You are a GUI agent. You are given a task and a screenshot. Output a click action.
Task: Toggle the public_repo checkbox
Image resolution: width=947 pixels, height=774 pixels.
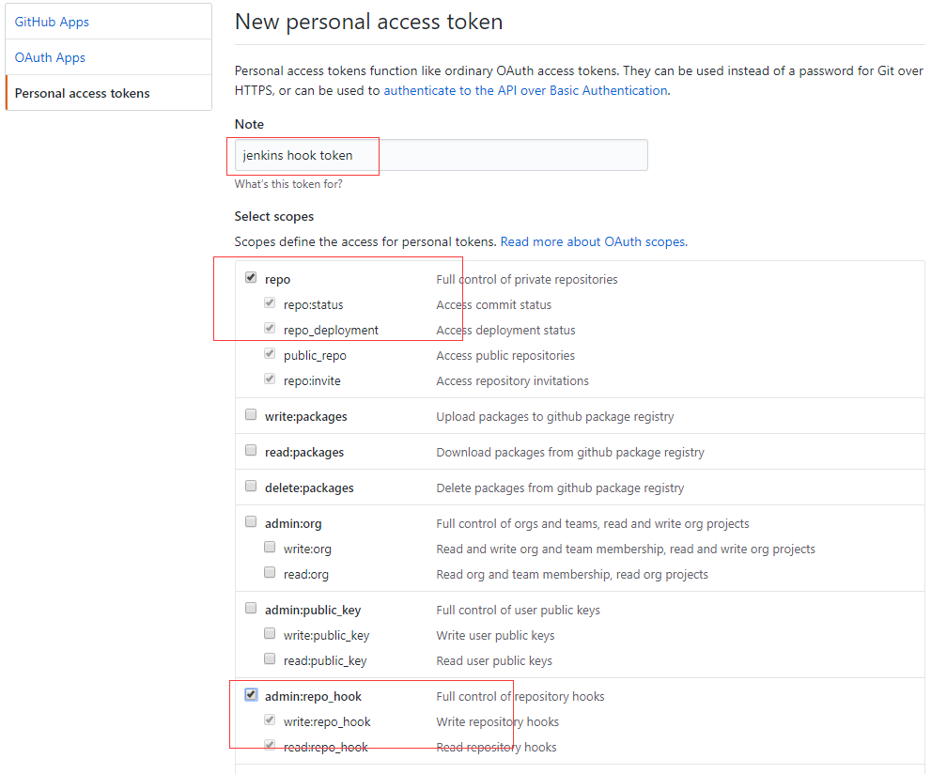[x=270, y=354]
